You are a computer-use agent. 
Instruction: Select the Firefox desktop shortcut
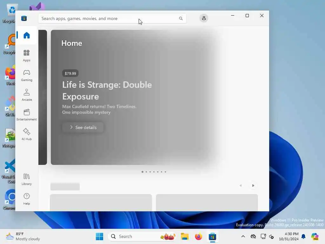pos(10,75)
